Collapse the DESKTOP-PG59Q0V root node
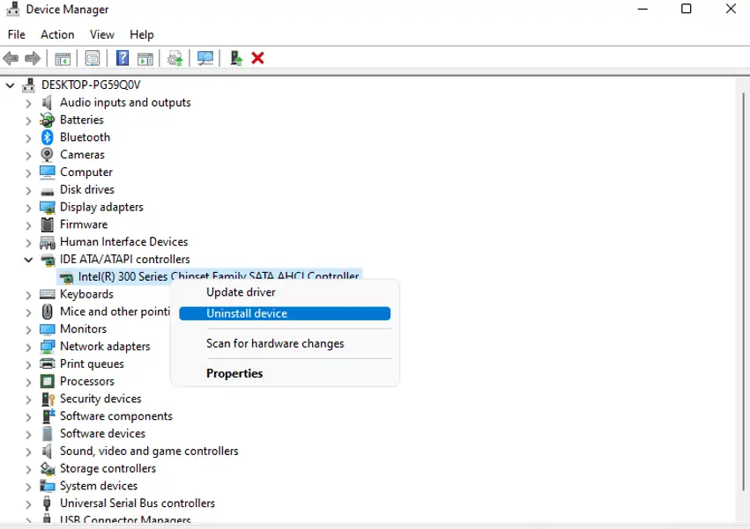Screen dimensions: 750x529 click(x=10, y=85)
